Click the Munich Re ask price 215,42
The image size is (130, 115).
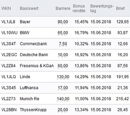122,99
